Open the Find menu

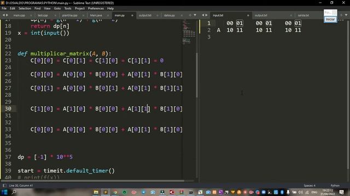click(x=38, y=9)
